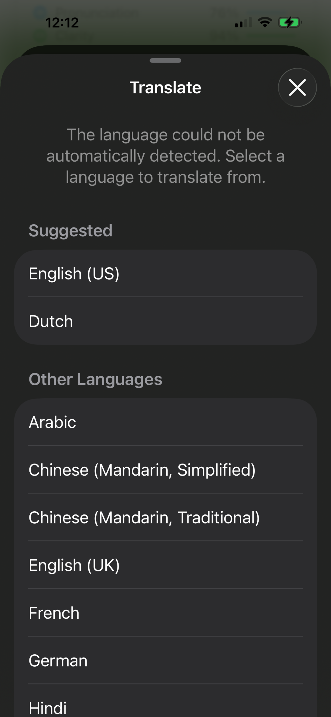Tap the cellular signal icon
The height and width of the screenshot is (717, 331).
pos(242,23)
